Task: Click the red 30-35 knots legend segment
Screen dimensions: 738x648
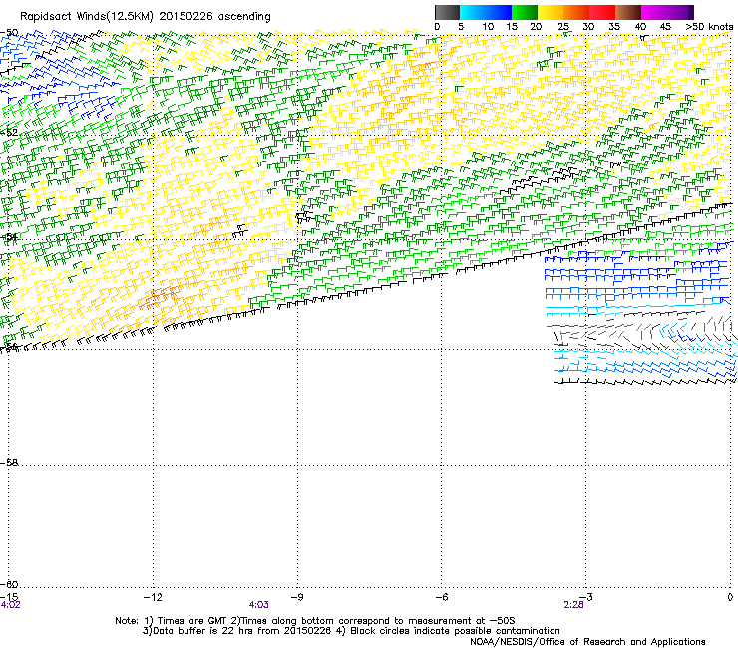Action: coord(602,12)
